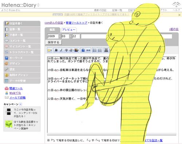The image size is (182, 144).
Task: Select the 編集 tab
Action: (x=52, y=30)
